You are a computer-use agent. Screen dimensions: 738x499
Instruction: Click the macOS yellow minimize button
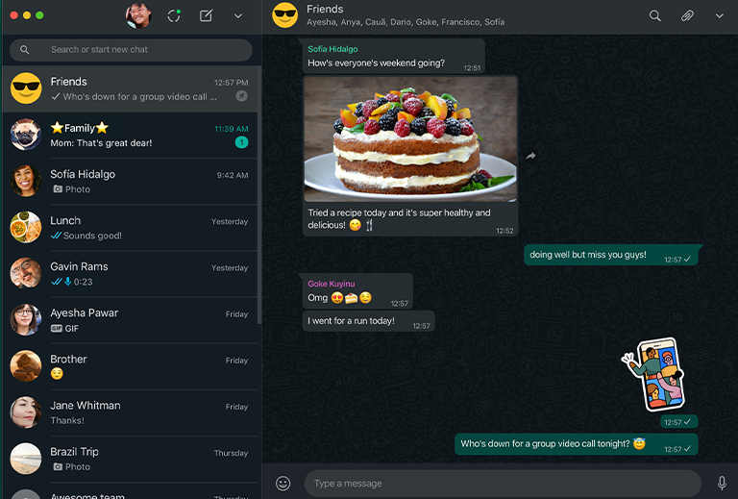tap(27, 15)
